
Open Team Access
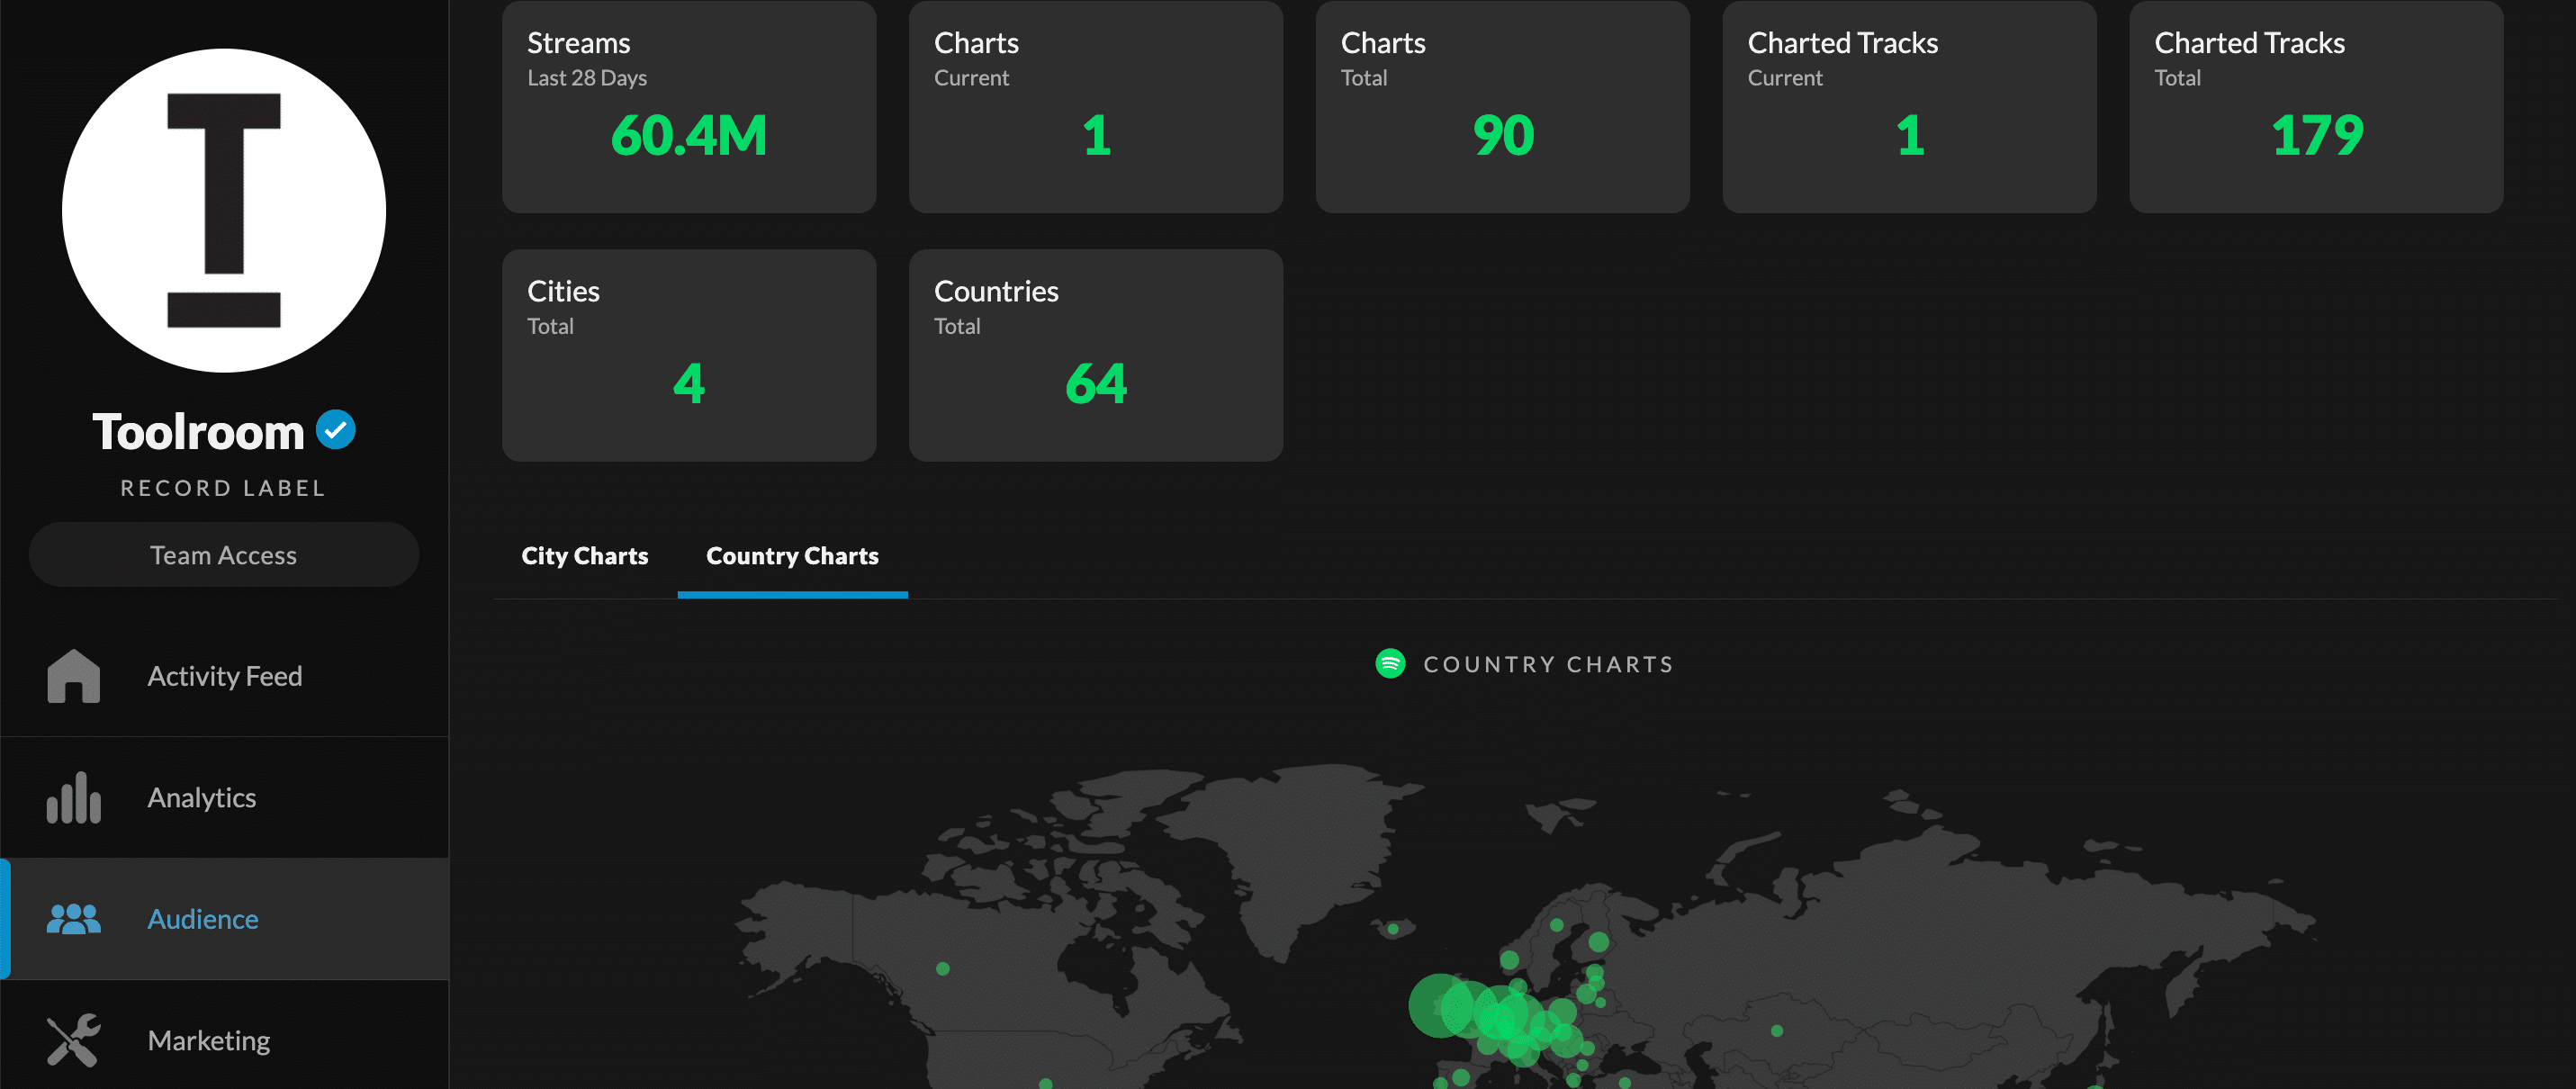[x=223, y=554]
